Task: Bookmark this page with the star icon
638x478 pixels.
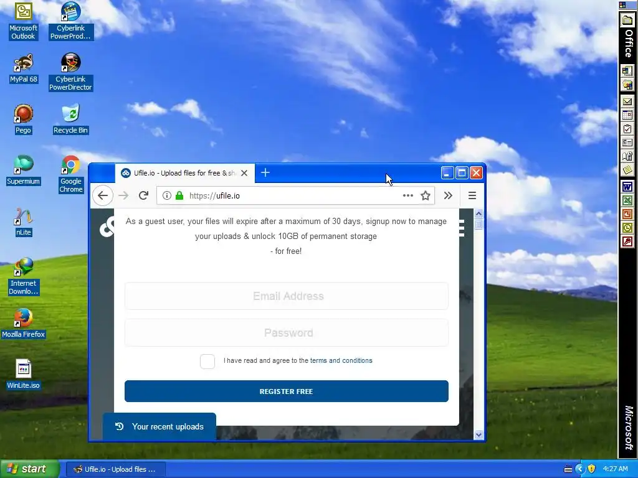Action: click(425, 195)
